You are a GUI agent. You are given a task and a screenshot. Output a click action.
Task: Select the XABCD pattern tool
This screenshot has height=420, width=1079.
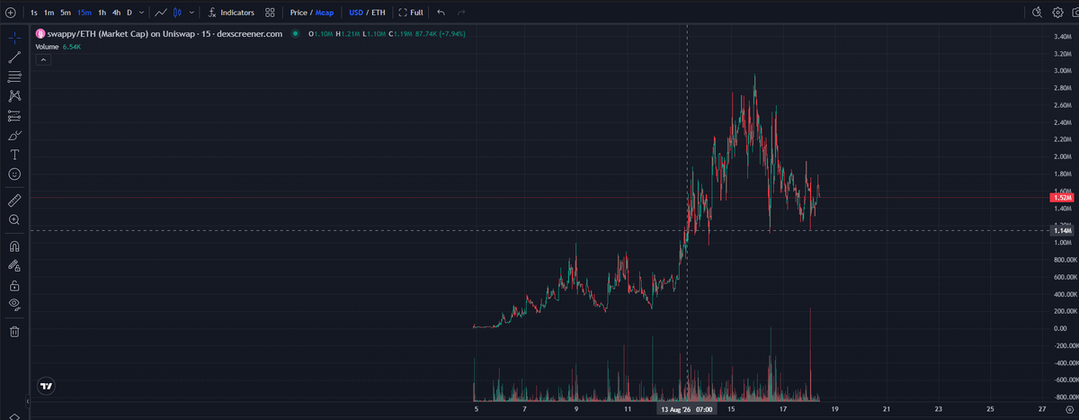click(x=14, y=95)
